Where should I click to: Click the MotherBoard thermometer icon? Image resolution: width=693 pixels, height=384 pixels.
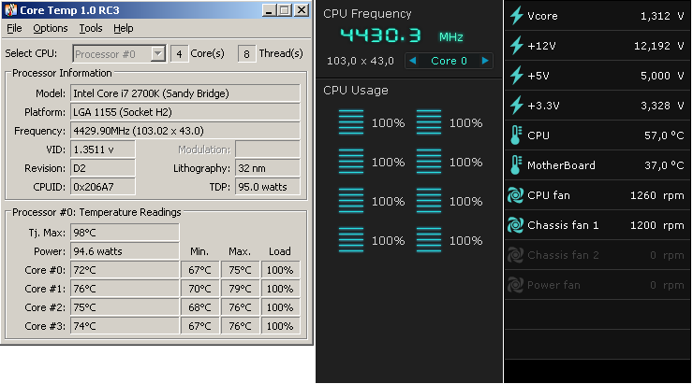click(515, 165)
